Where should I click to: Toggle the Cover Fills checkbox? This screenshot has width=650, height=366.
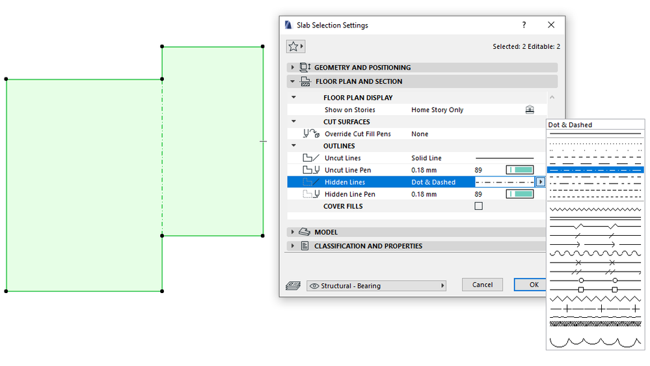pos(478,206)
